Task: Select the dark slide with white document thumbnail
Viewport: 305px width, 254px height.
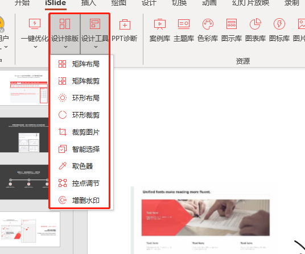Action: 24,135
